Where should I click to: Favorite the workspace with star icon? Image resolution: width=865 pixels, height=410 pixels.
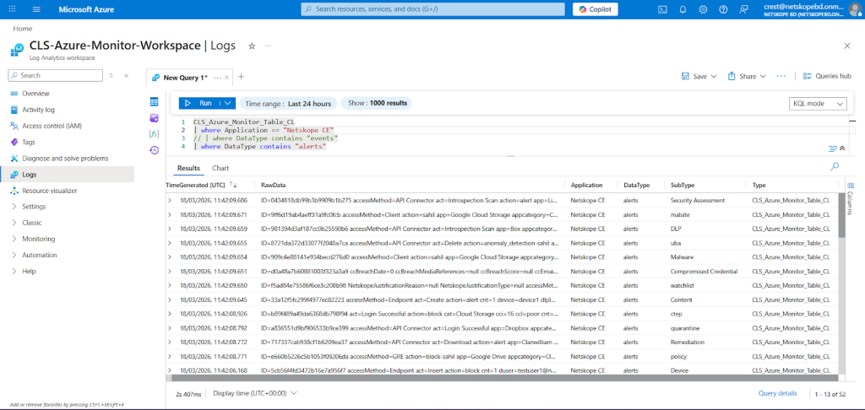pyautogui.click(x=252, y=46)
